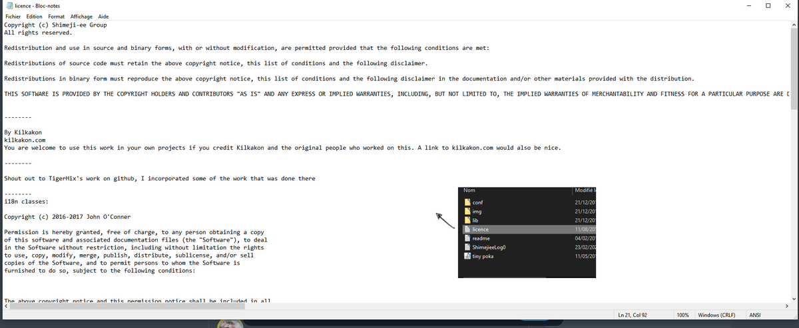
Task: Click the All rights reserved line
Action: 38,32
